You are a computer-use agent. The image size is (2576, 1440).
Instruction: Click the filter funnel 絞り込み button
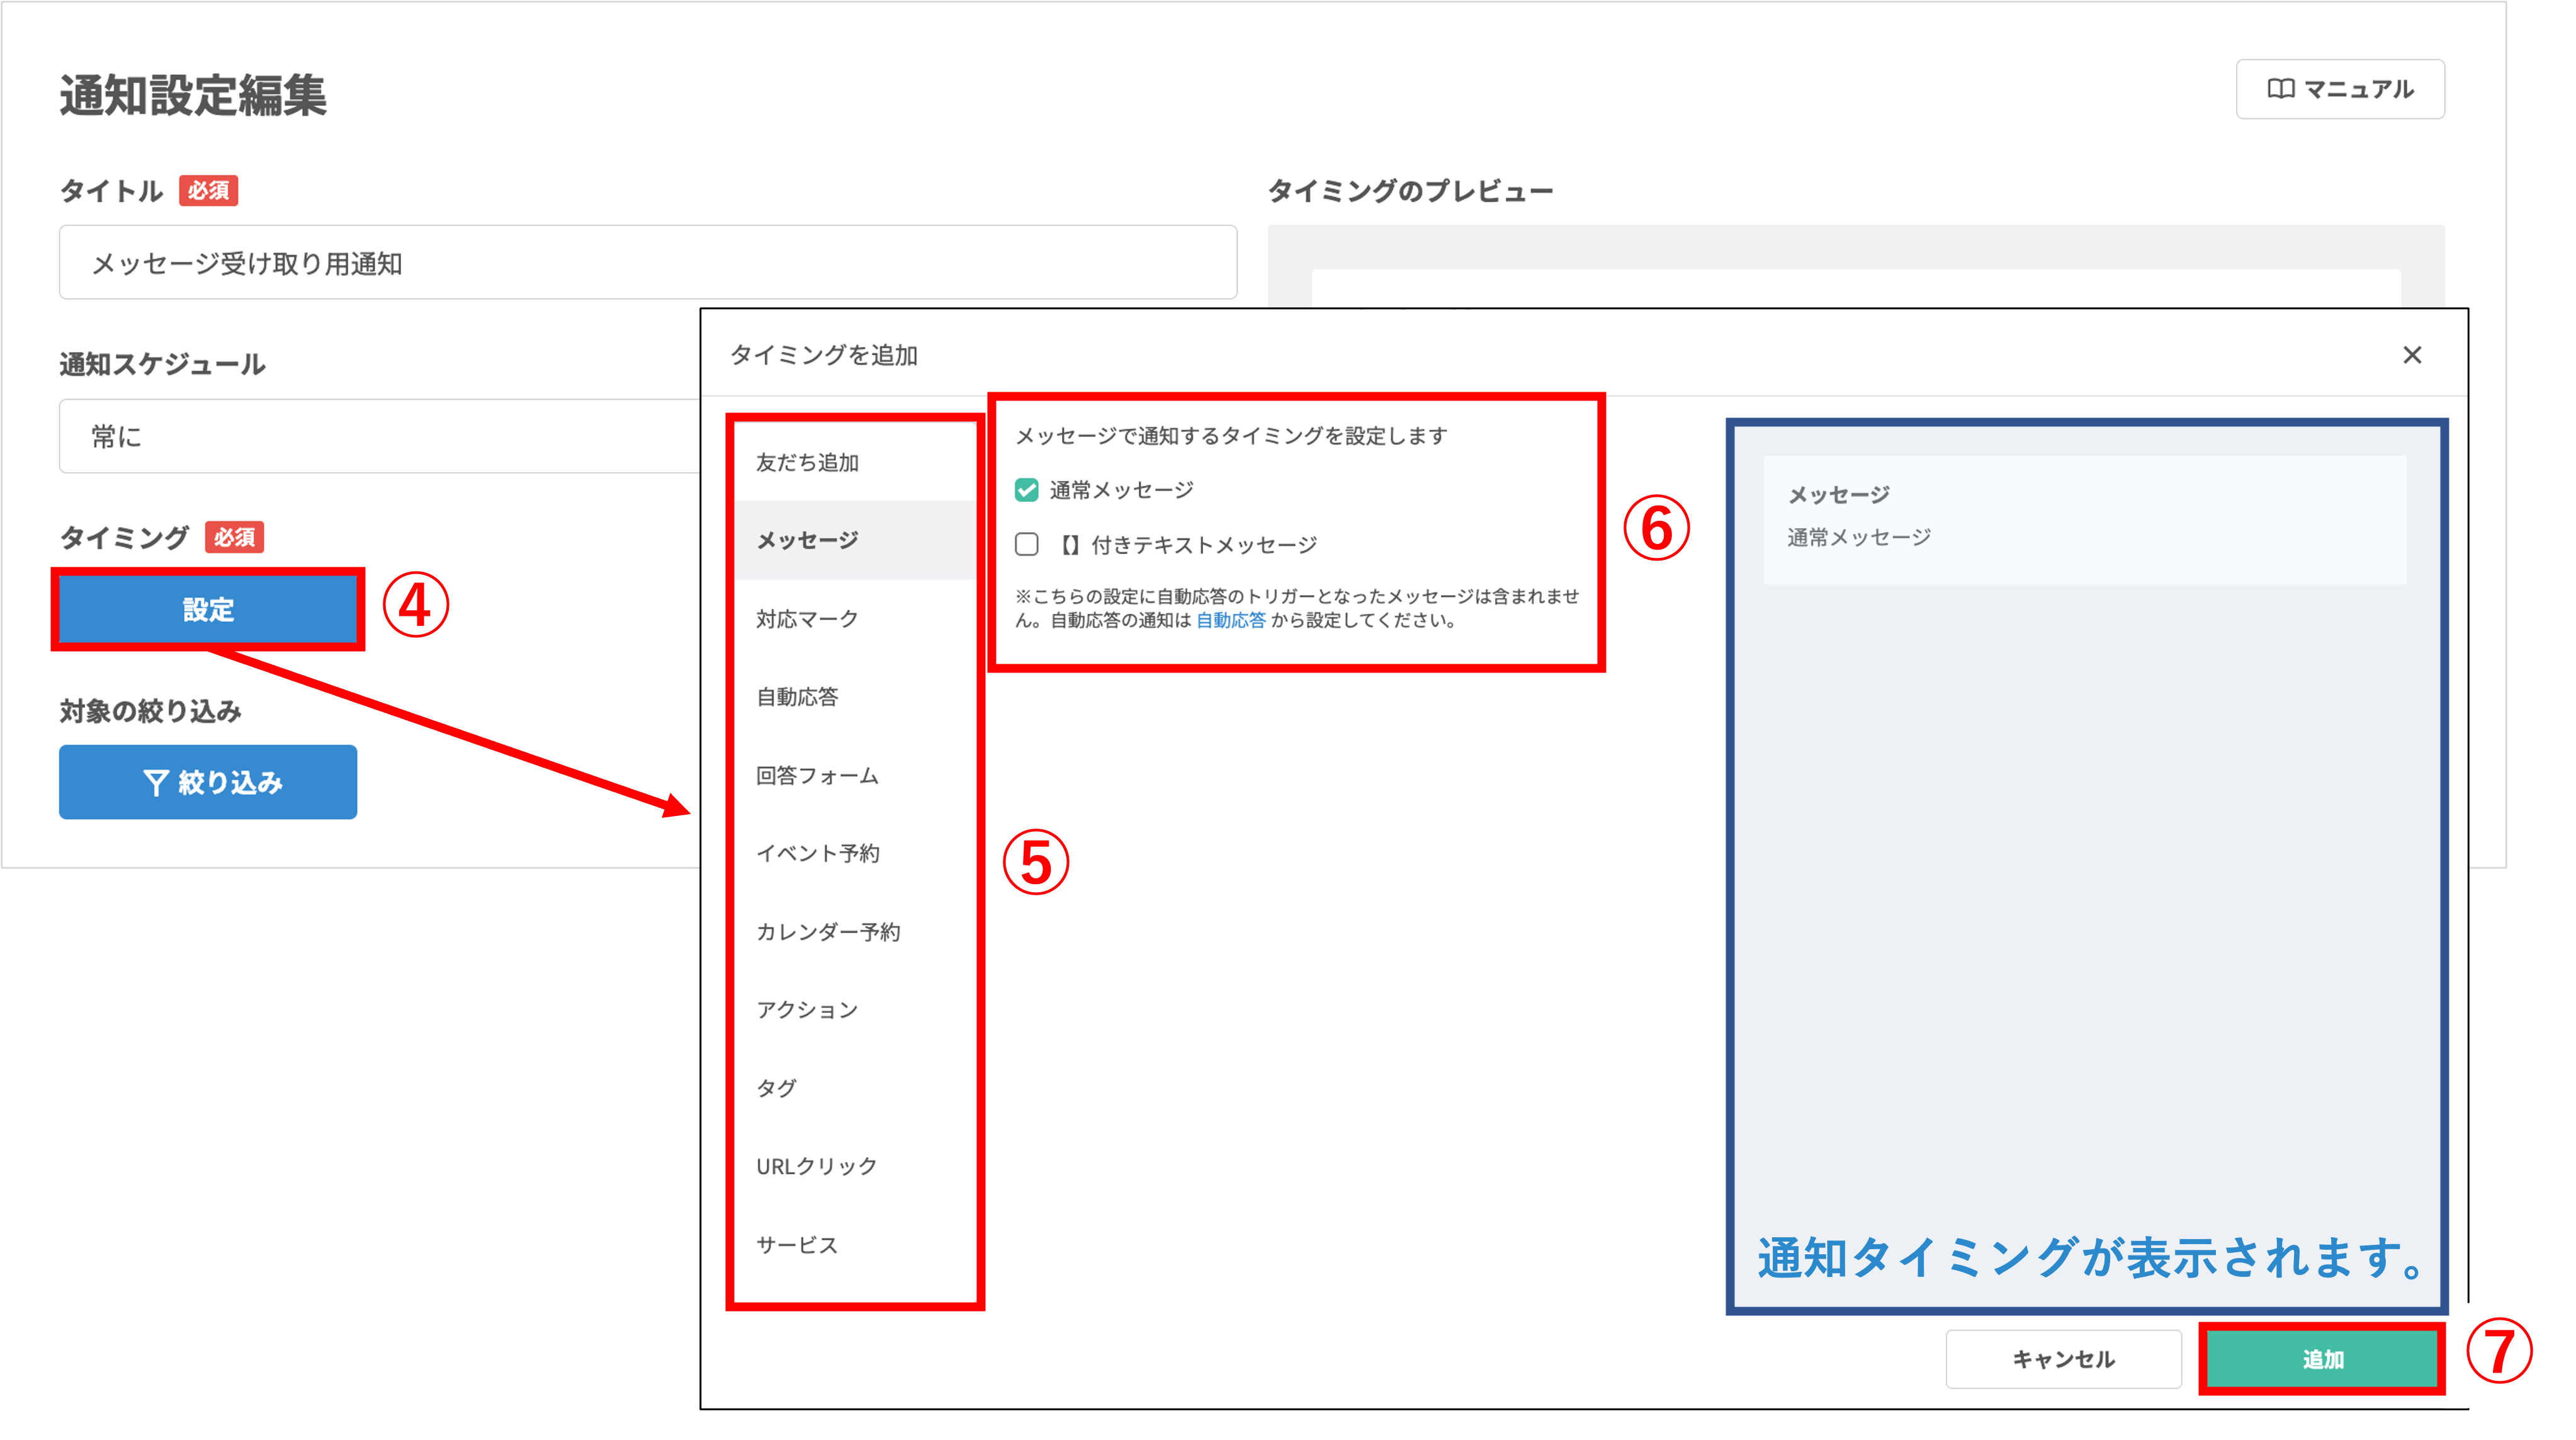pos(208,782)
